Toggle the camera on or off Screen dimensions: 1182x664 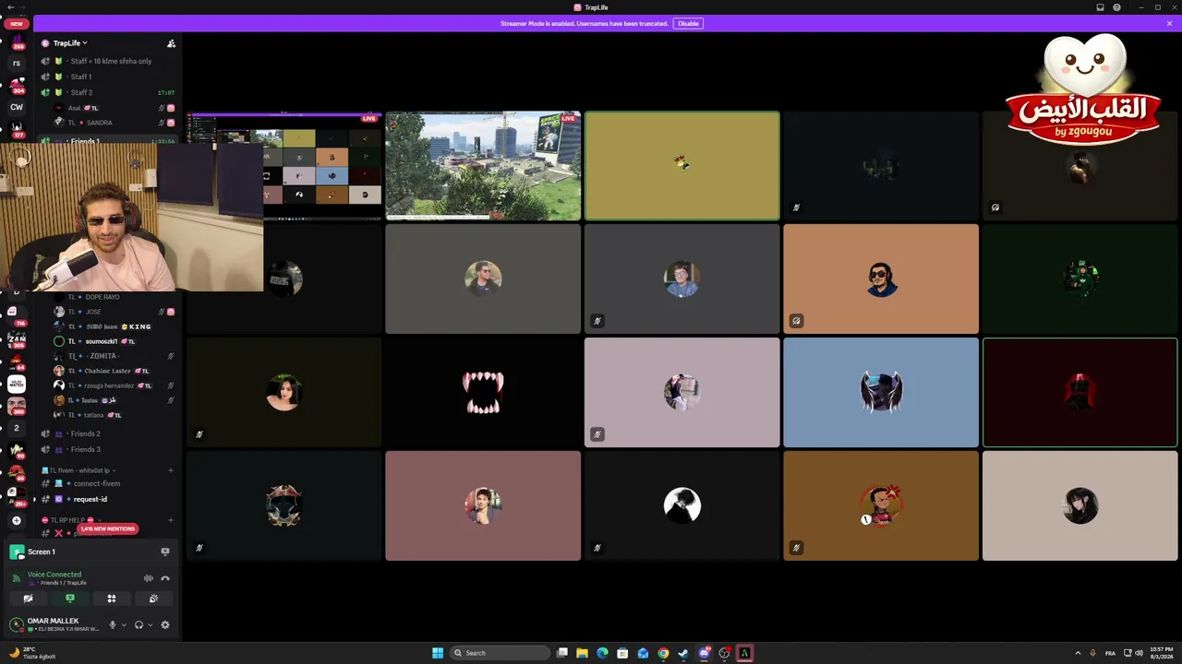click(x=28, y=599)
